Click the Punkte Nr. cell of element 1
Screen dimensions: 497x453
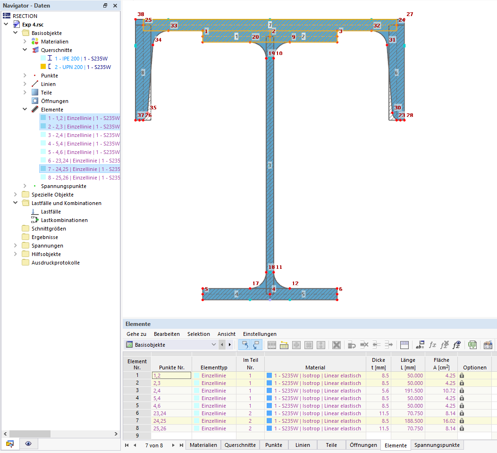pos(171,376)
